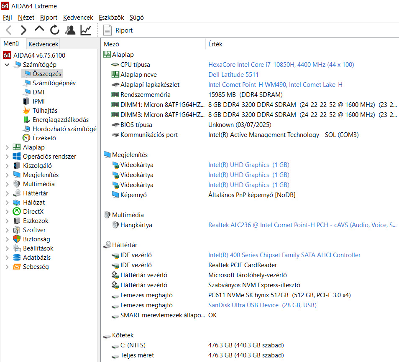Click the Riport toolbar button
Screen dimensions: 399x362
coord(118,30)
